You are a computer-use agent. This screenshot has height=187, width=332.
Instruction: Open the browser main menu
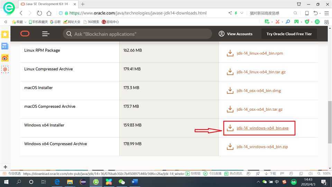coord(327,13)
